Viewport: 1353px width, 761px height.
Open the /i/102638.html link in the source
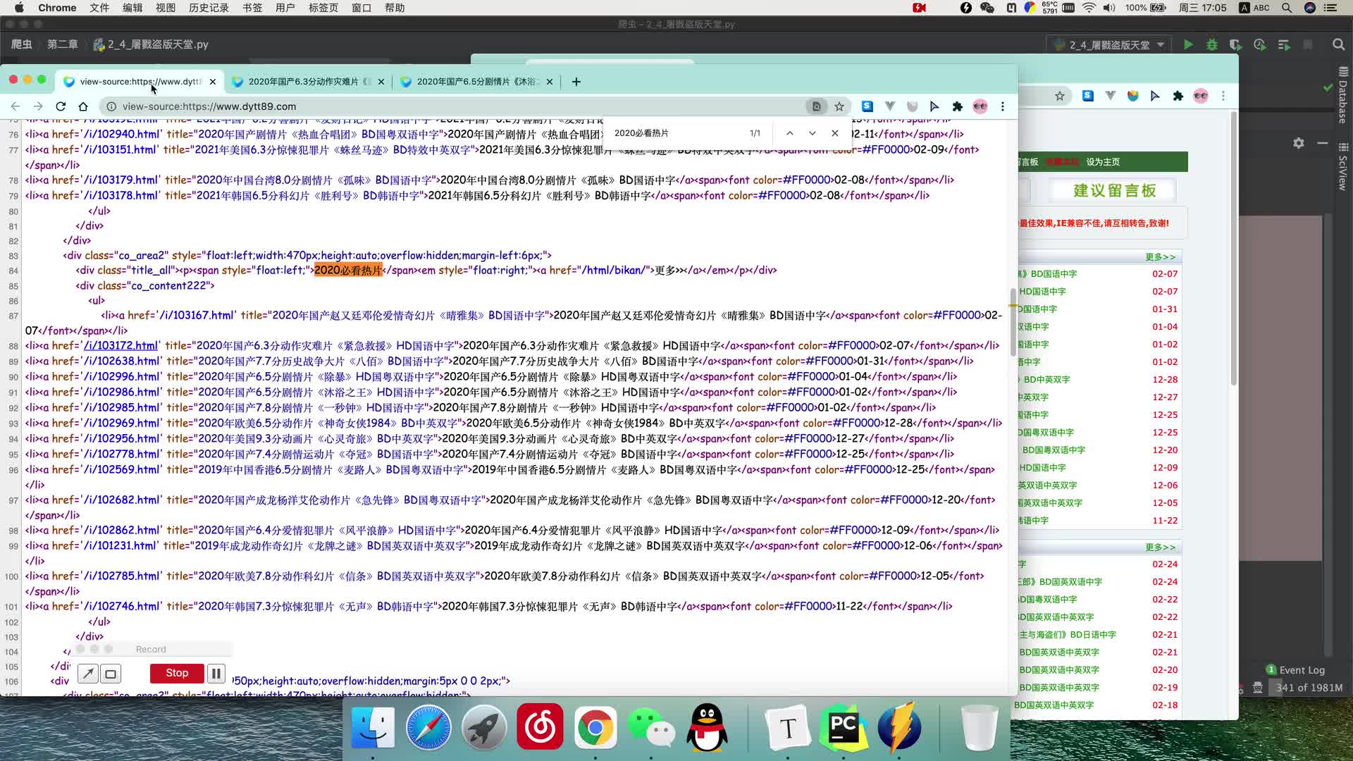click(122, 361)
